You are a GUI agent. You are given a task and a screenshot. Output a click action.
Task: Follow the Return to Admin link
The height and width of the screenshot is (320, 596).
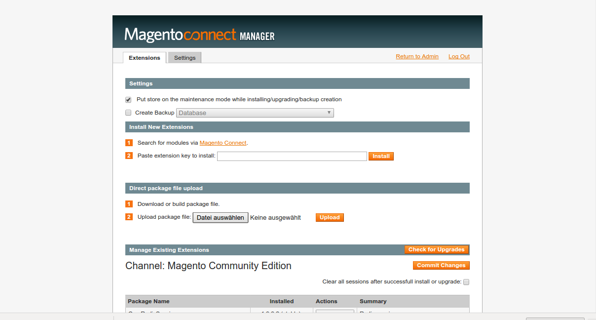(x=417, y=56)
